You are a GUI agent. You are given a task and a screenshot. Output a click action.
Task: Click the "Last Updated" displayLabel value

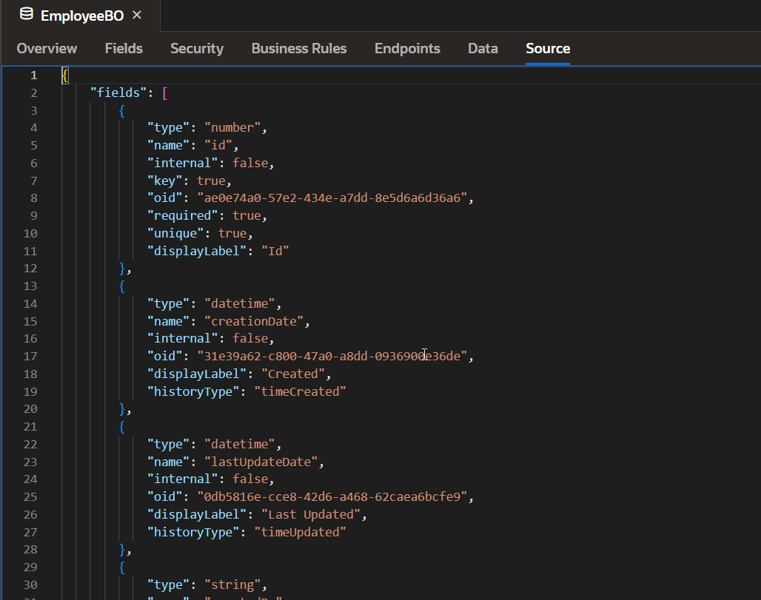coord(311,514)
